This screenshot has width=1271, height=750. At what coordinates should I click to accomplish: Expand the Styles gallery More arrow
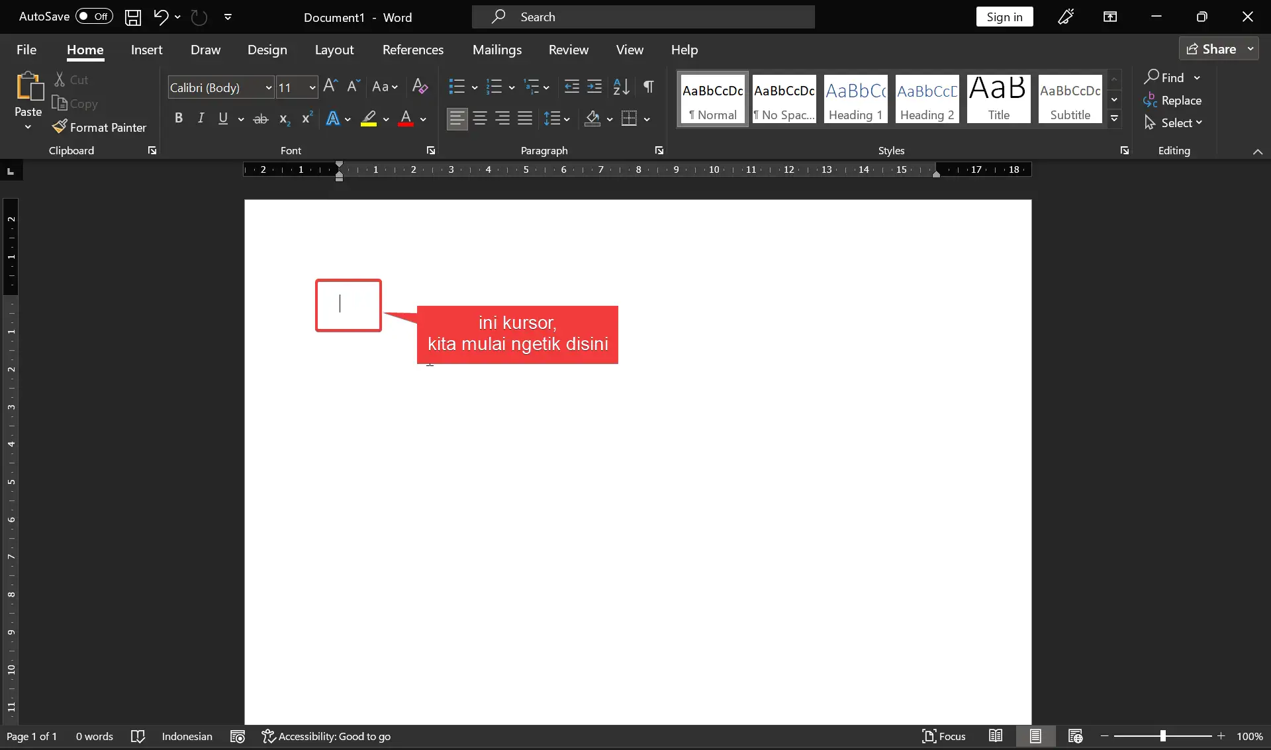(x=1115, y=118)
